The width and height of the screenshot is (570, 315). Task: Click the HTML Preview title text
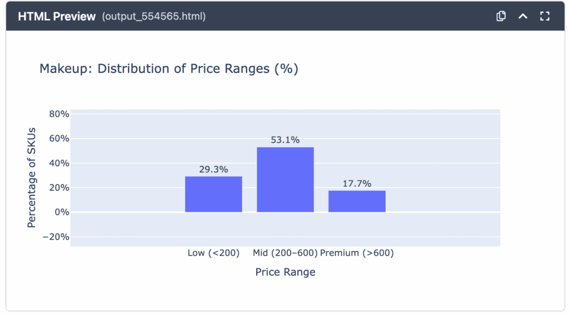(x=57, y=16)
